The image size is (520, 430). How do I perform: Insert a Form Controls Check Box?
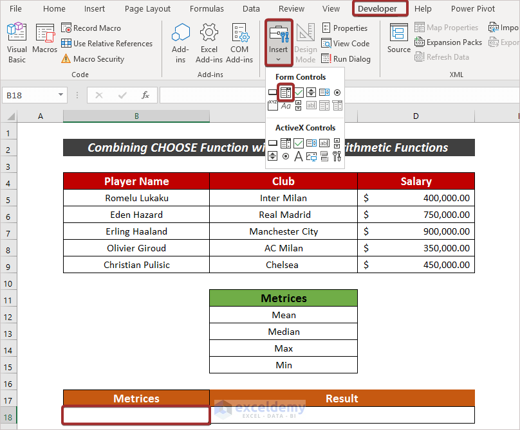point(299,93)
